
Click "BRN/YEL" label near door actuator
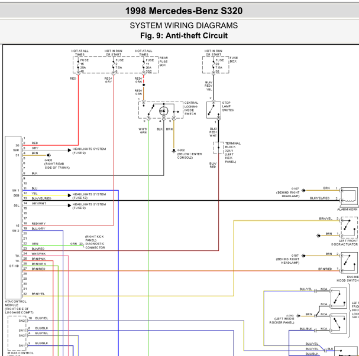[325, 218]
